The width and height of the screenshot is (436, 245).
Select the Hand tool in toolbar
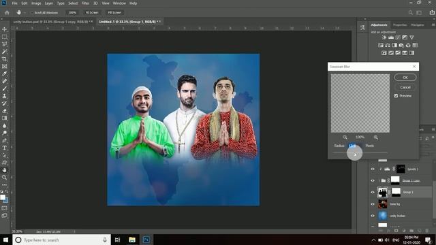[x=5, y=170]
